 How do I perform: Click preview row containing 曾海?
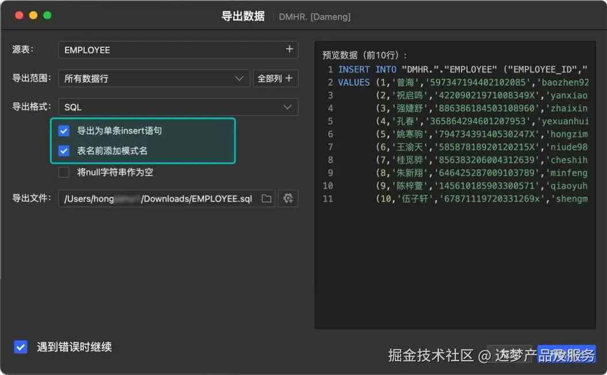463,82
